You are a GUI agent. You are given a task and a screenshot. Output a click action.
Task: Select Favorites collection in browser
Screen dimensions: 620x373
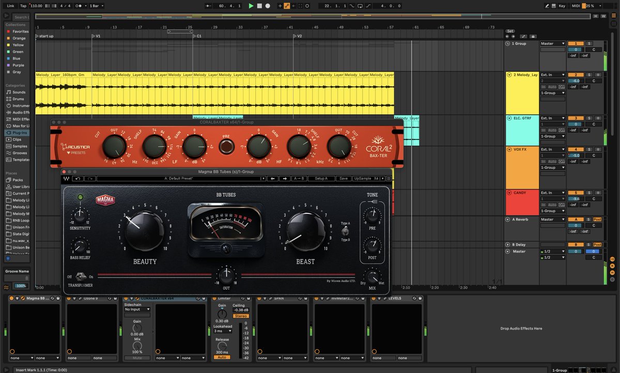pos(18,32)
